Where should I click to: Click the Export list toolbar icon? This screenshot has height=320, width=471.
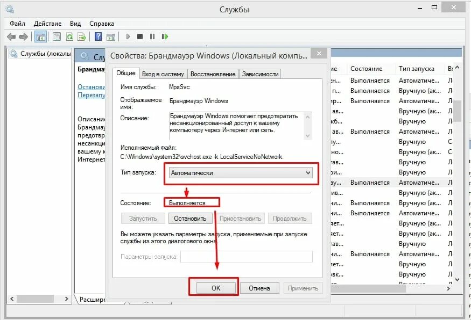[82, 37]
